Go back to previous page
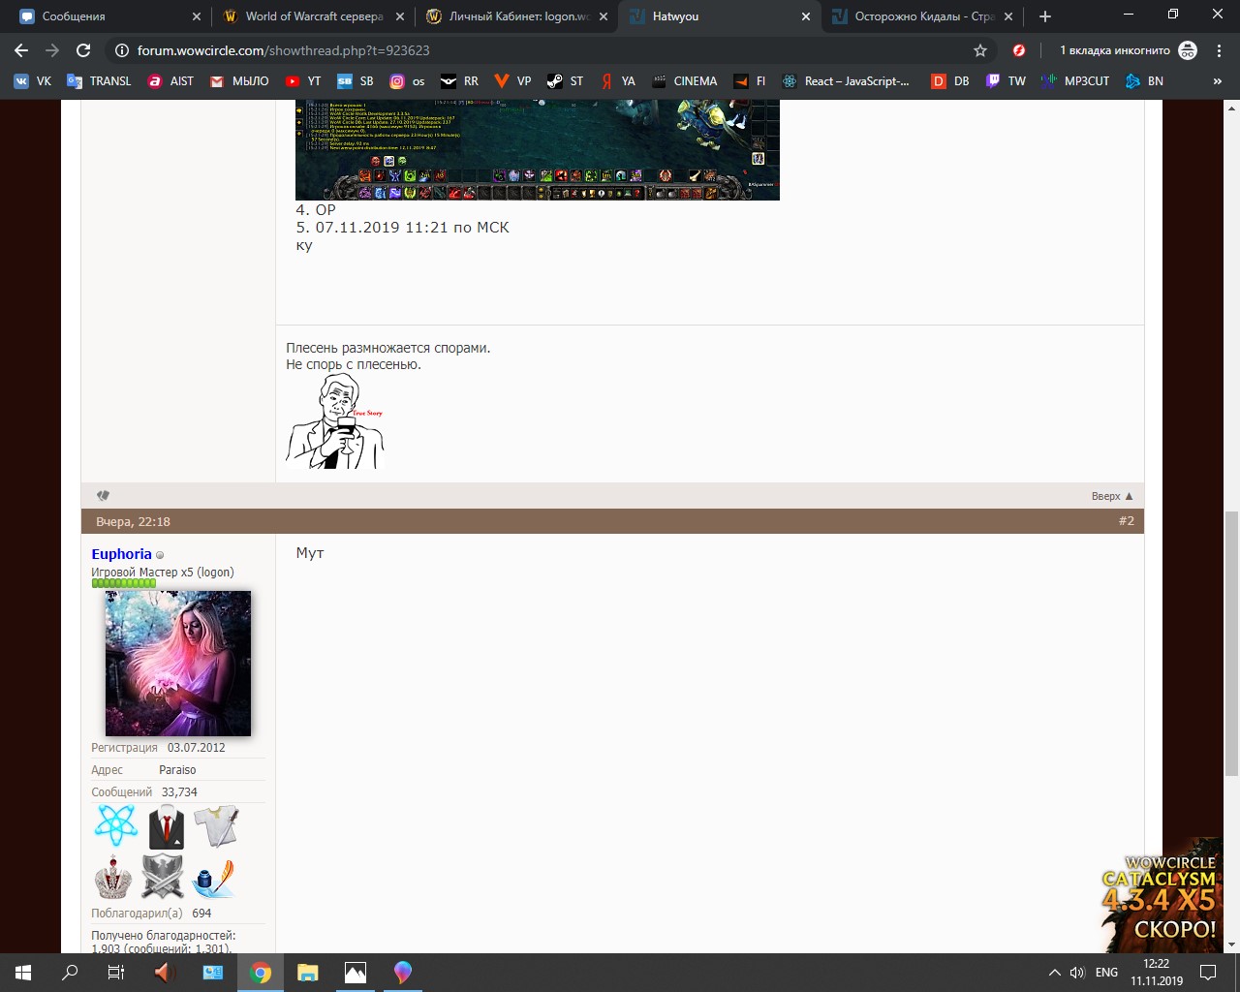The image size is (1240, 992). pyautogui.click(x=21, y=50)
